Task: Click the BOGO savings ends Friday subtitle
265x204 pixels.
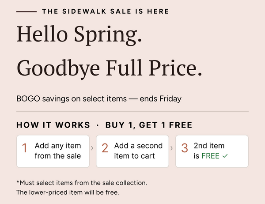Action: tap(99, 99)
